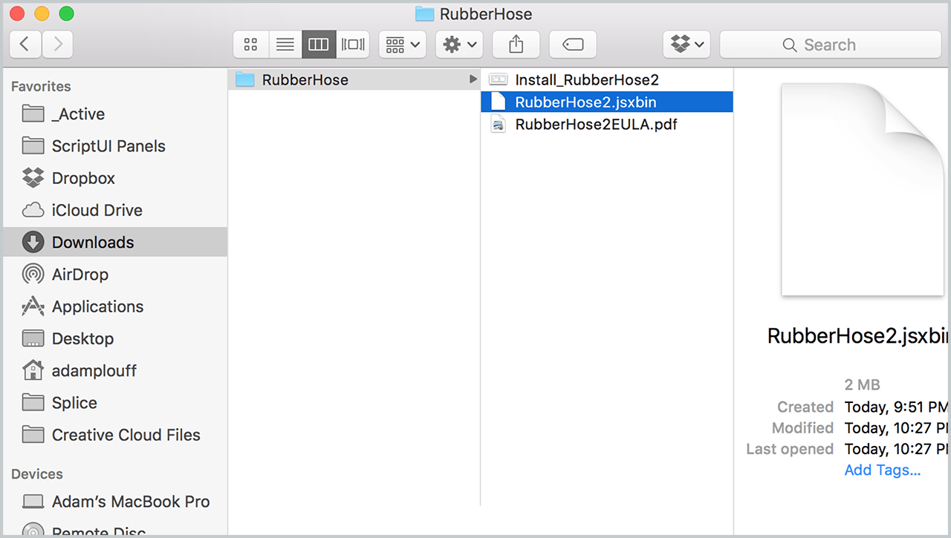Select Applications in the sidebar

pos(97,306)
